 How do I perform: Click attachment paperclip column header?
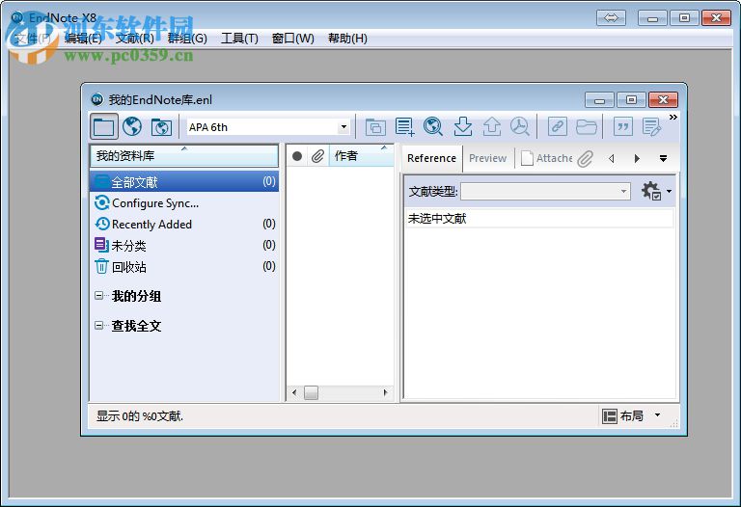[x=317, y=156]
